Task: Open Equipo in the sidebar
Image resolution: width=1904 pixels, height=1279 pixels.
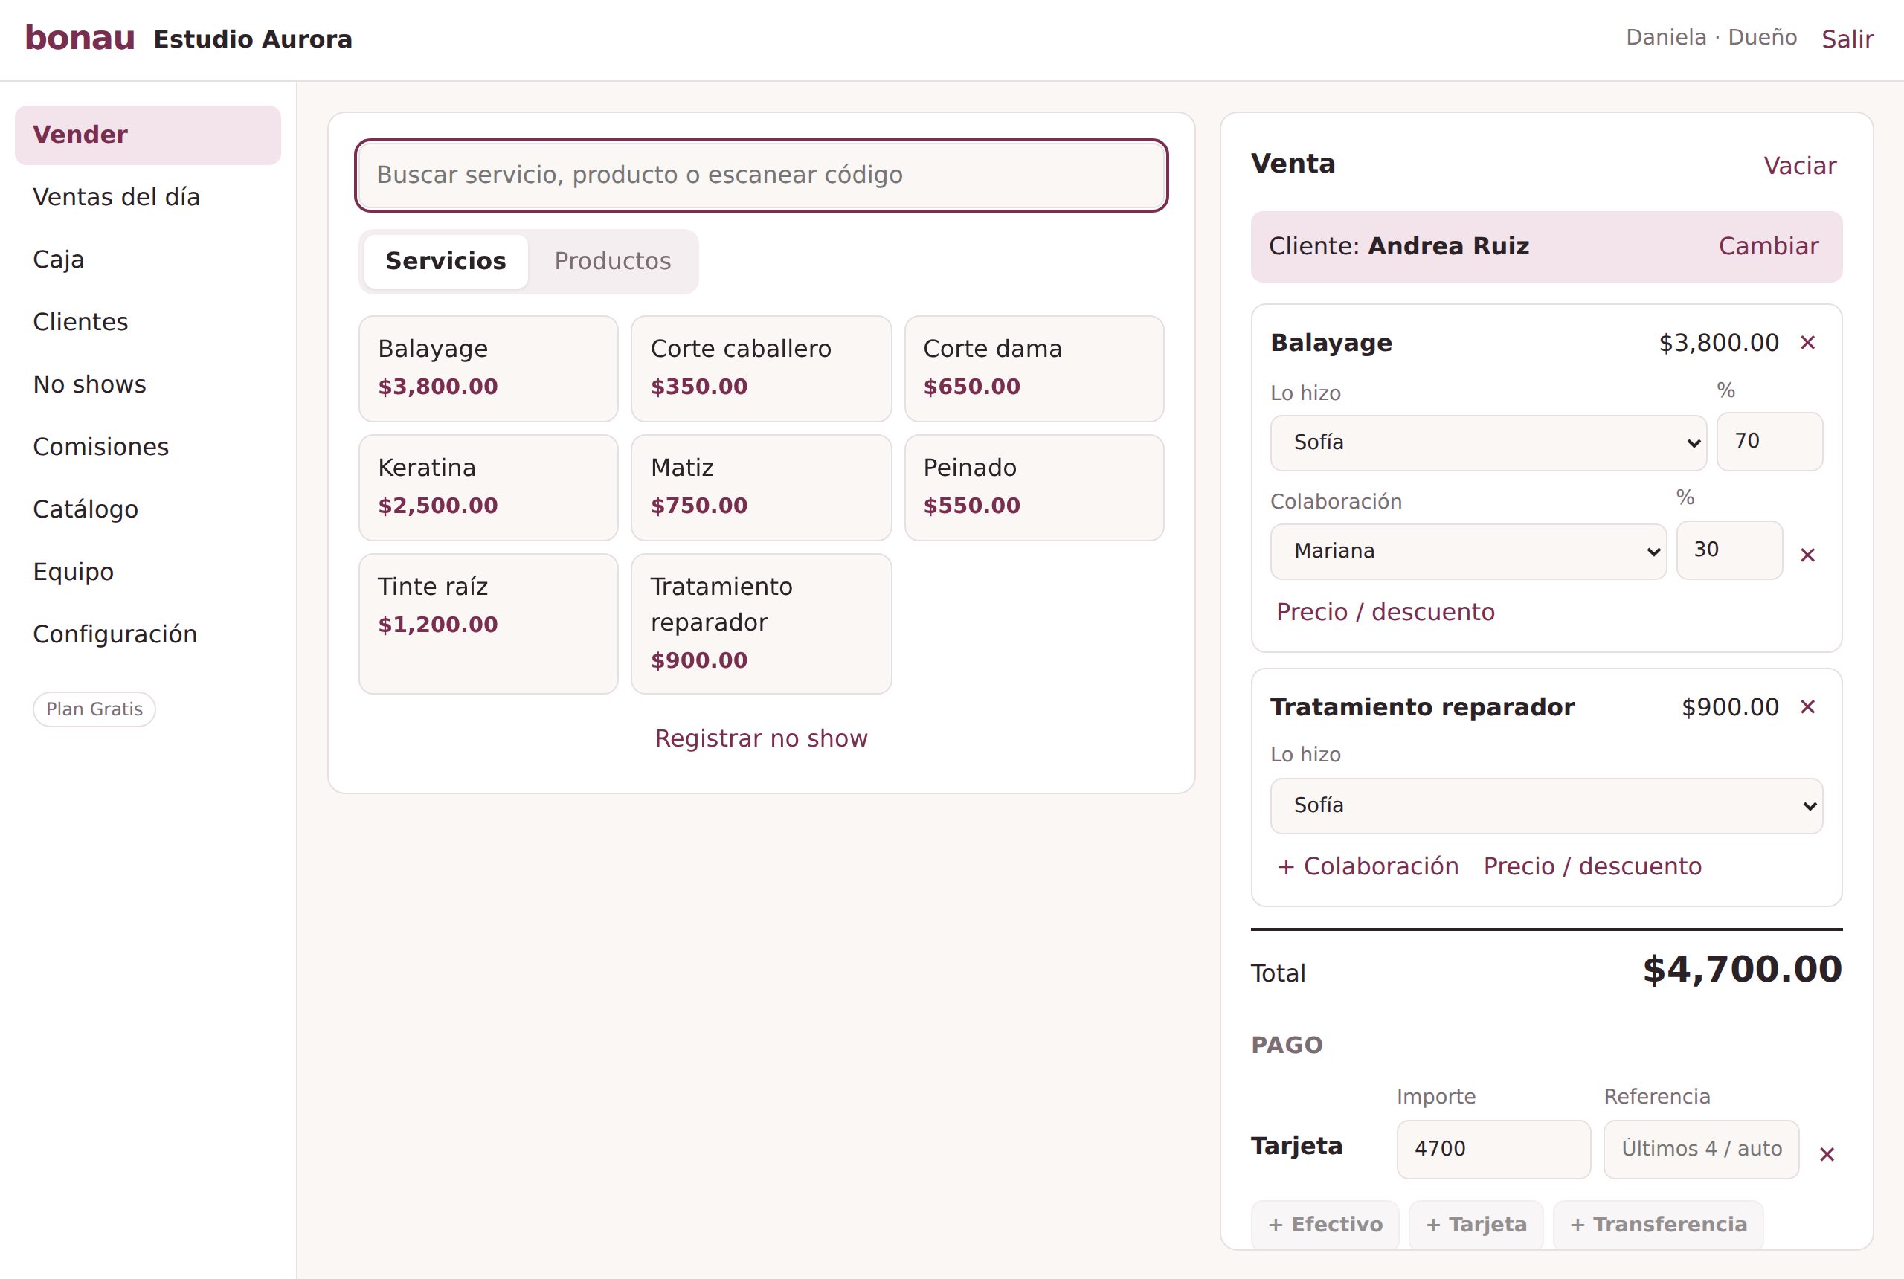Action: pyautogui.click(x=148, y=572)
